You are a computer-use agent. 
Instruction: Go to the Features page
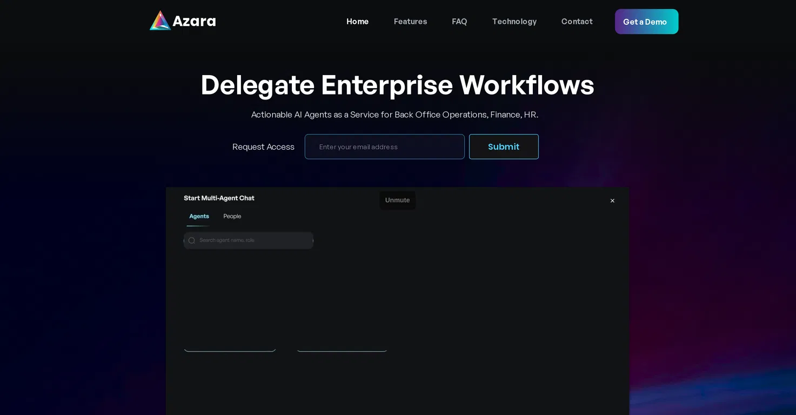click(410, 22)
